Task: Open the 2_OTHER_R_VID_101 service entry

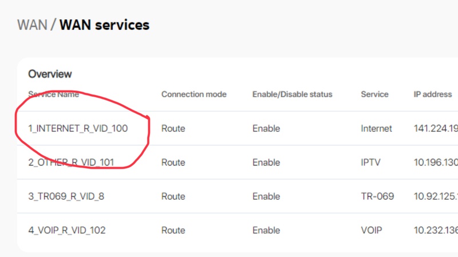Action: click(71, 162)
